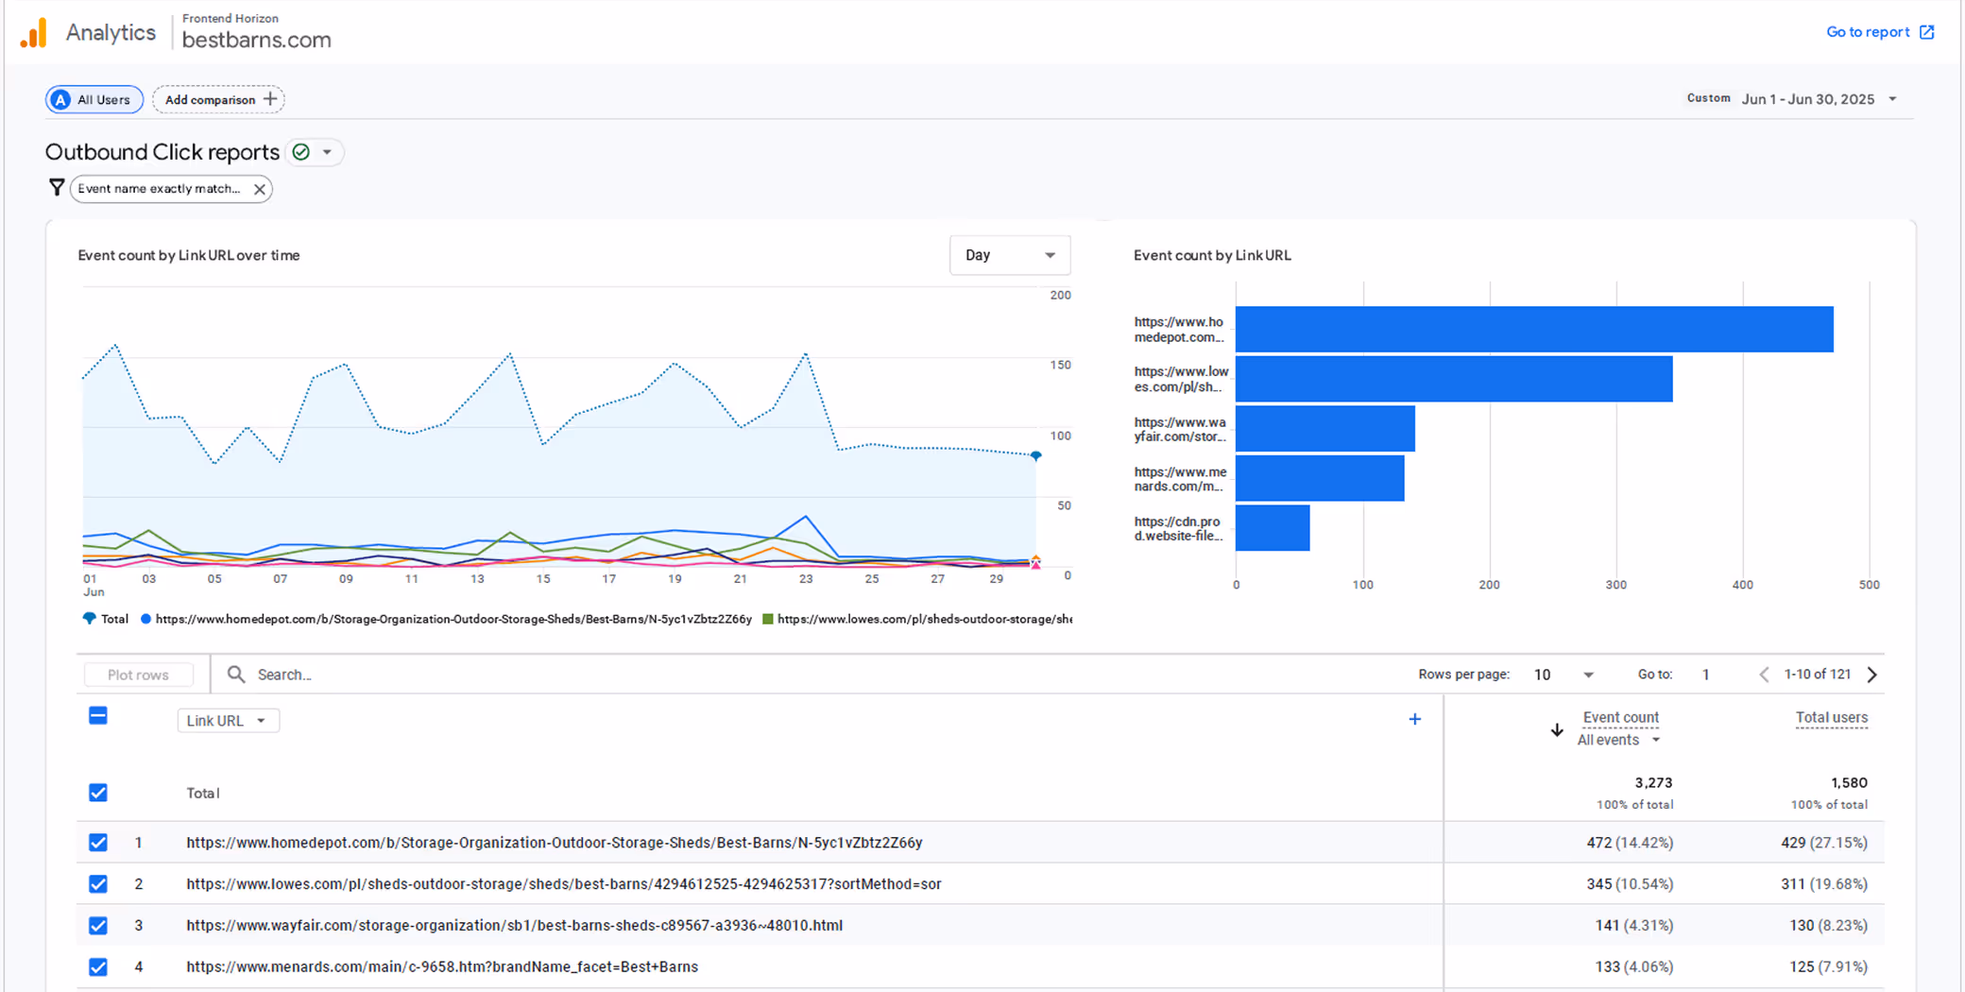Uncheck the wayfair.com row checkbox

click(x=98, y=926)
